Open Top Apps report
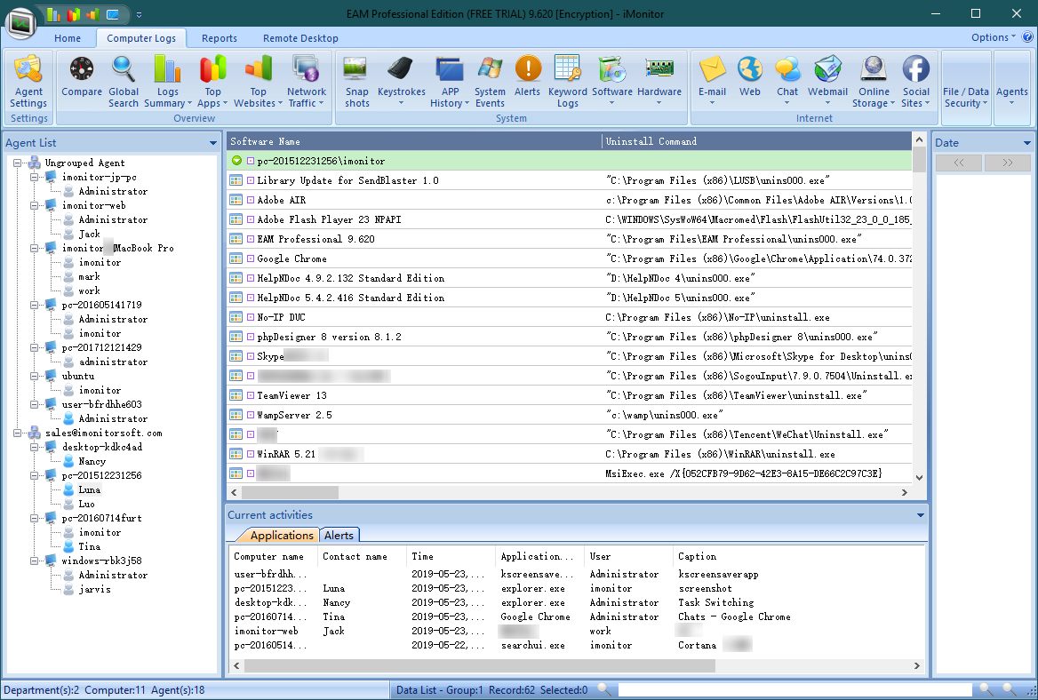The image size is (1038, 700). 212,82
